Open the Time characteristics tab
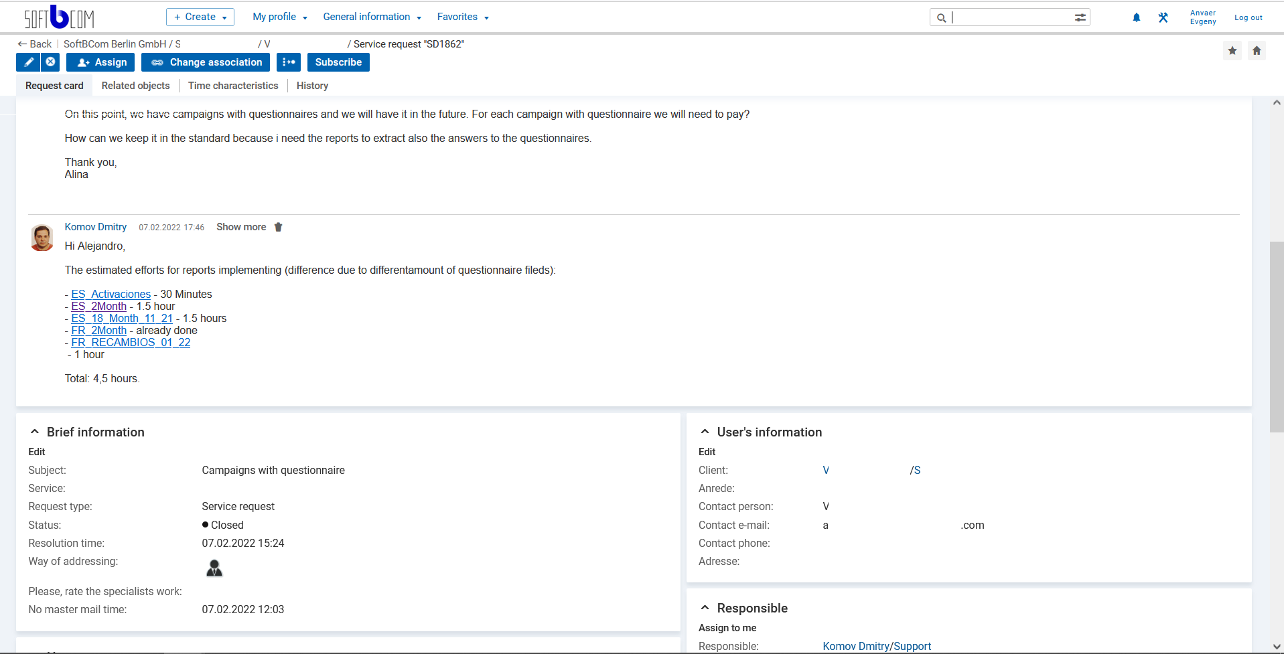The width and height of the screenshot is (1284, 654). coord(233,86)
